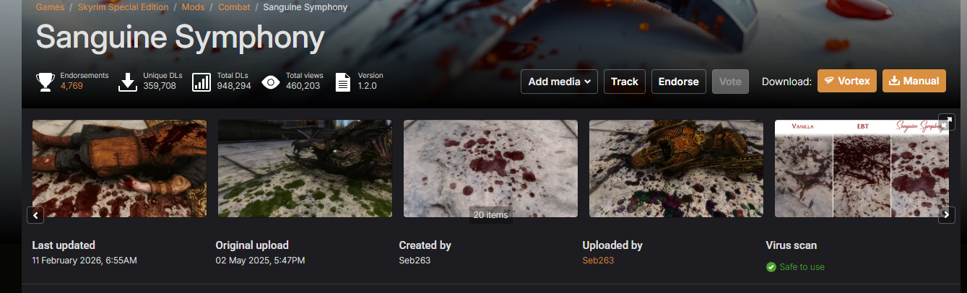Image resolution: width=967 pixels, height=293 pixels.
Task: Open uploader profile Seb263 link
Action: [x=598, y=260]
